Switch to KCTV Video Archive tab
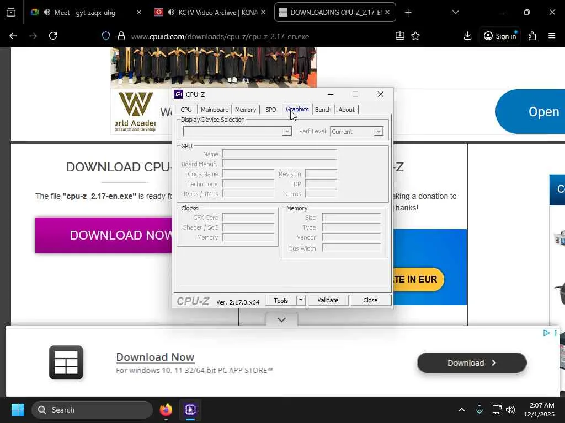Image resolution: width=565 pixels, height=423 pixels. [x=212, y=12]
